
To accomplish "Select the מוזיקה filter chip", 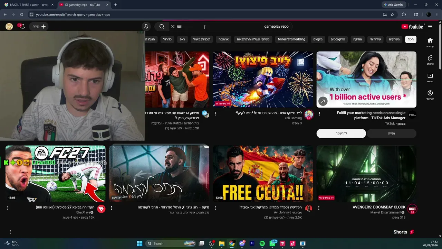I will pos(357,39).
